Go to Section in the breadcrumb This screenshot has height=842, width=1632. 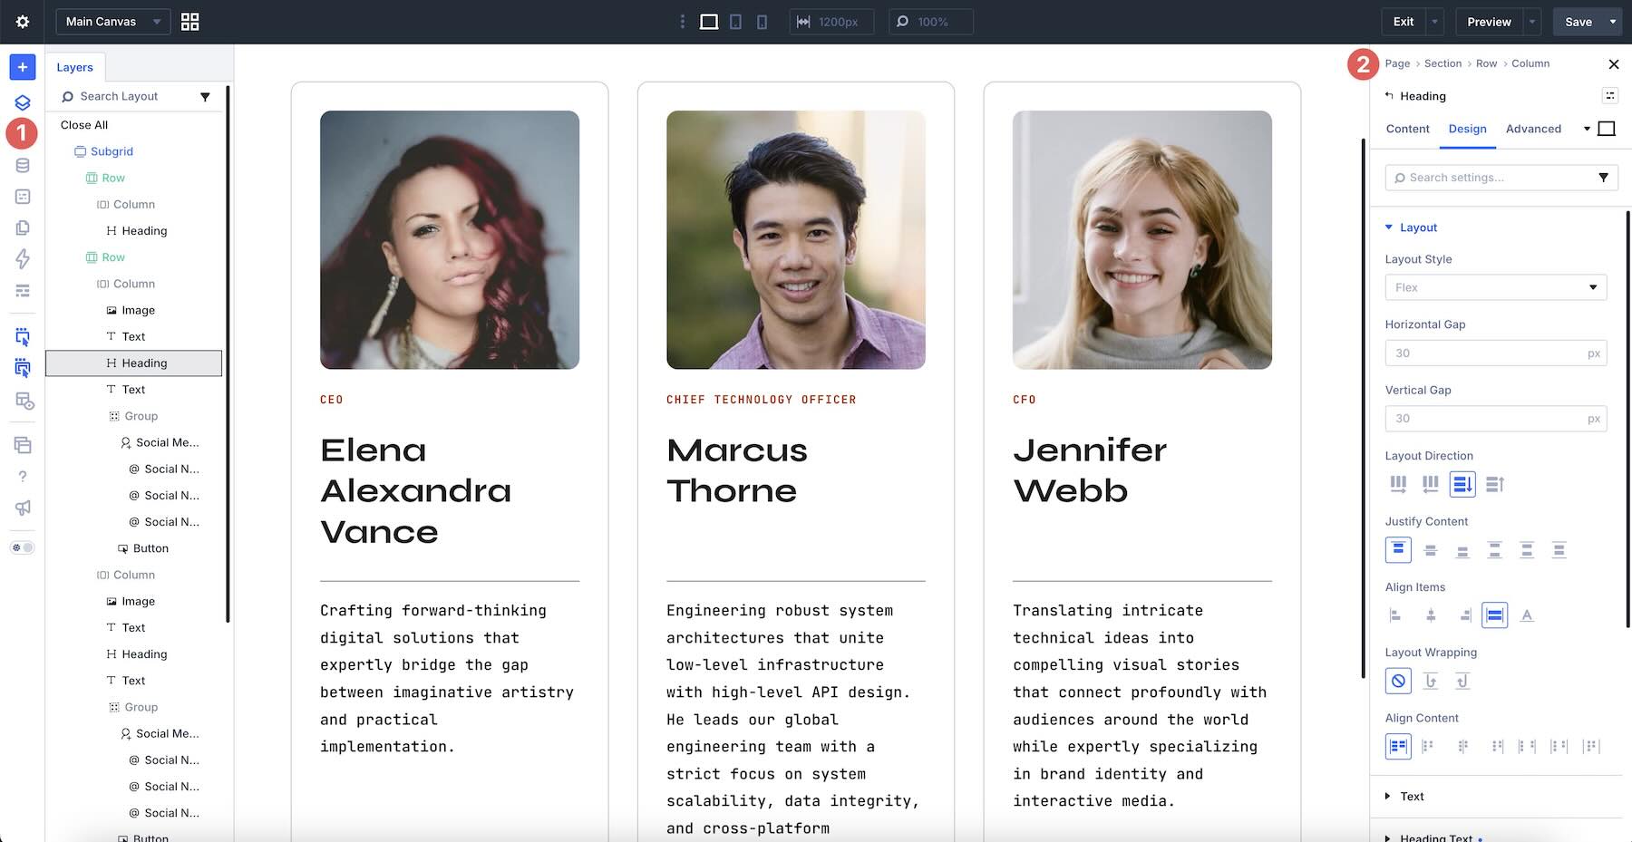(x=1443, y=63)
